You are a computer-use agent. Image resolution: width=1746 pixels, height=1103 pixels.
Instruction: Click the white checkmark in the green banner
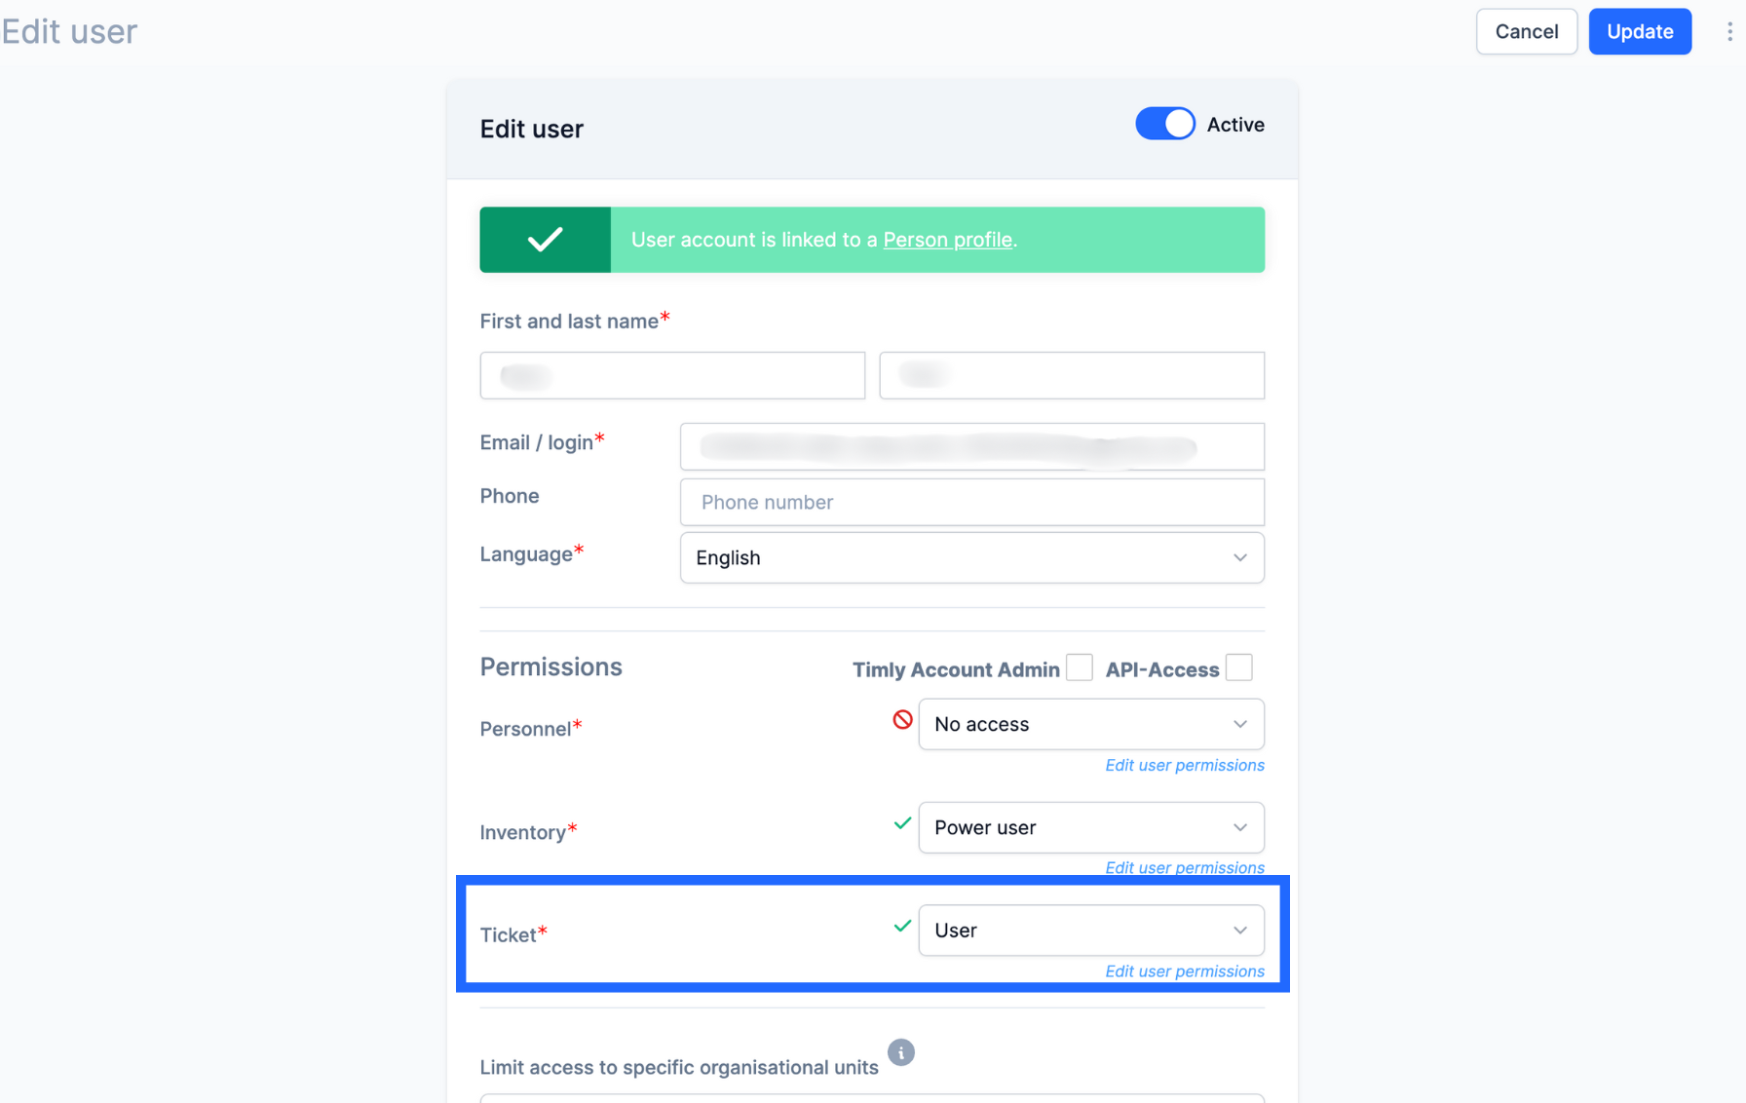click(545, 239)
